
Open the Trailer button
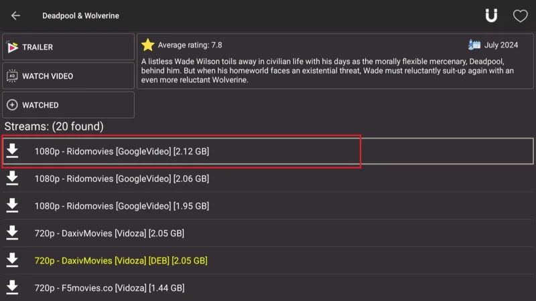(x=68, y=47)
